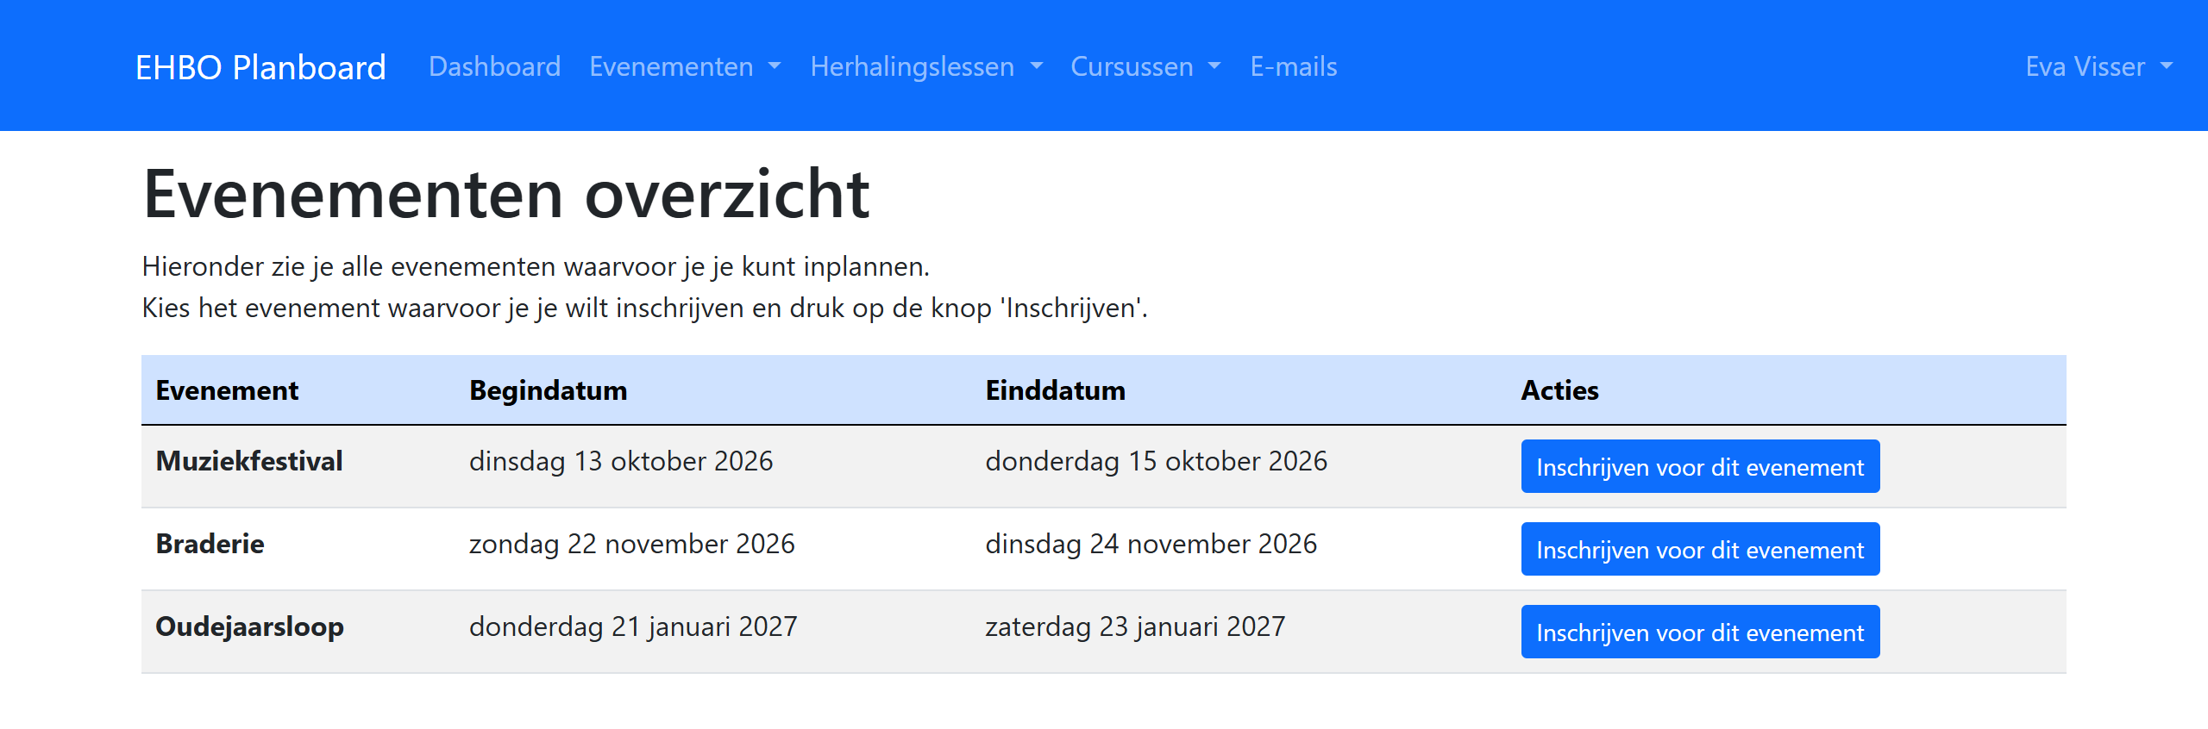Select start date dinsdag 13 oktober 2026
Viewport: 2208px width, 729px height.
tap(621, 461)
